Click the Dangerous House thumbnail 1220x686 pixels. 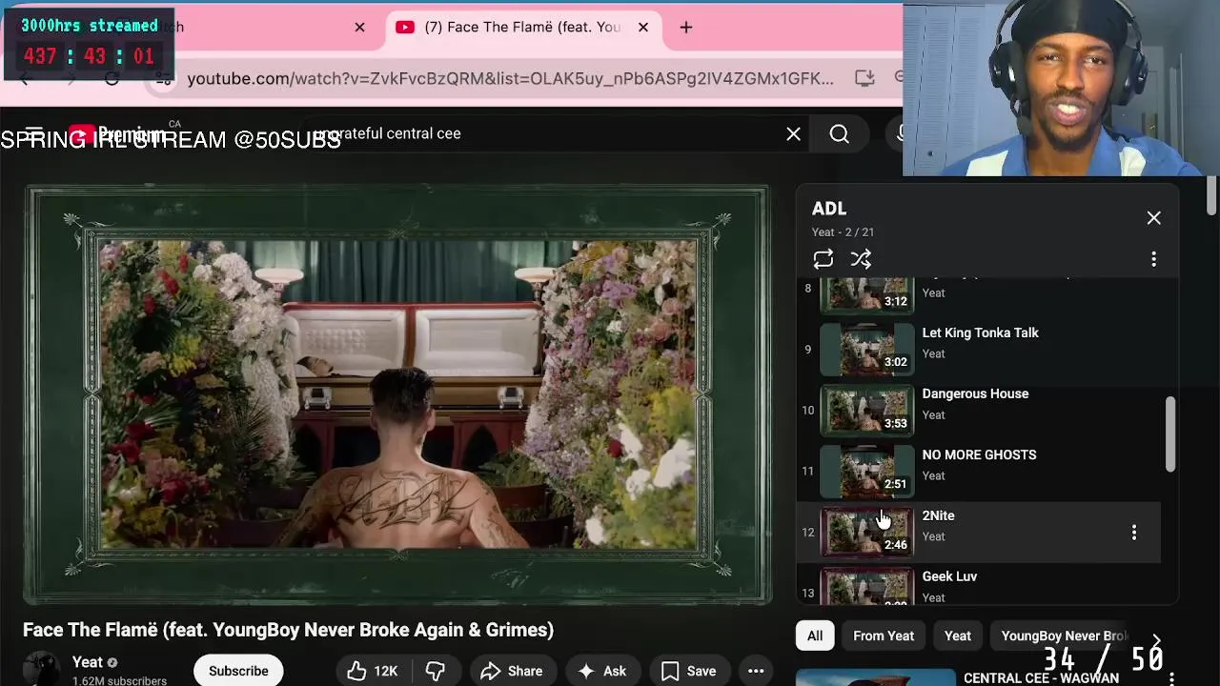tap(866, 410)
